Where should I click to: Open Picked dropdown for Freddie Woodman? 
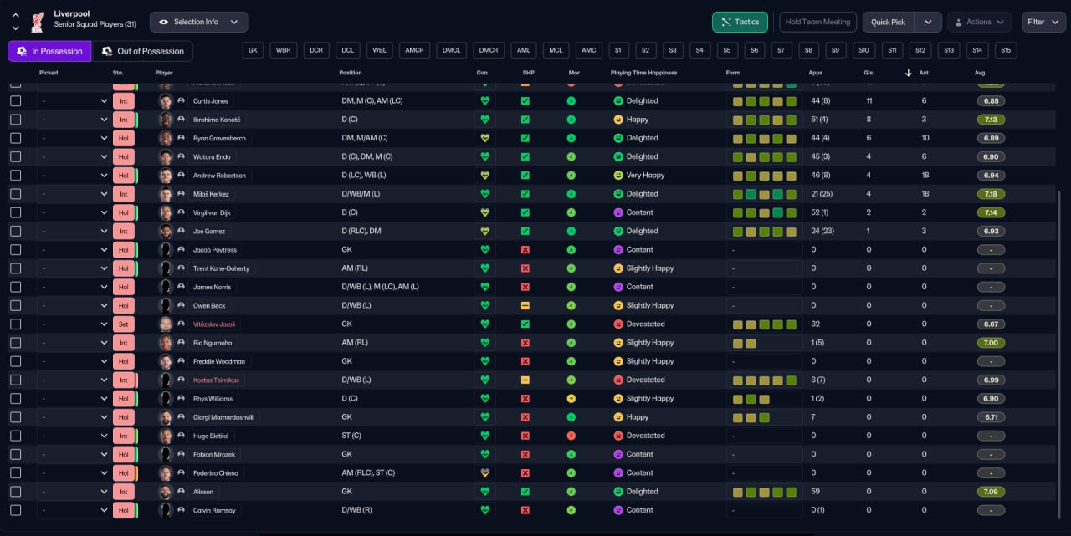click(74, 361)
